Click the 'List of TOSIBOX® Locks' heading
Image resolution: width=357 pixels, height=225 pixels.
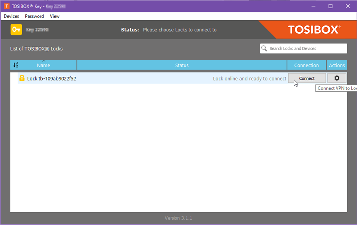click(36, 49)
